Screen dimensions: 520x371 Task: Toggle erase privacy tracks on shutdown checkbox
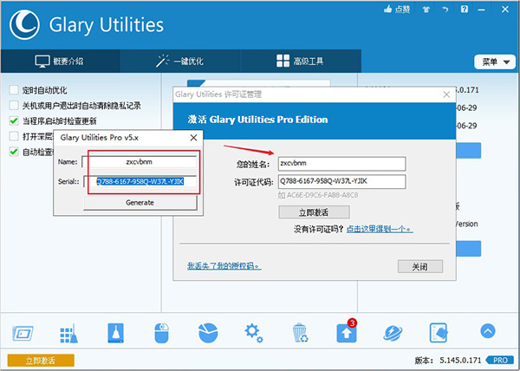click(x=14, y=106)
